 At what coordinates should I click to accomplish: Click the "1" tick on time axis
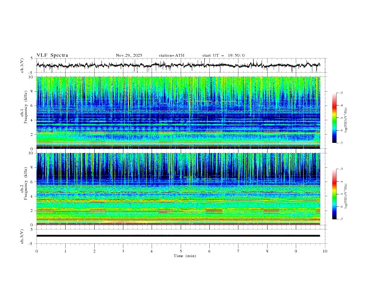(65, 251)
